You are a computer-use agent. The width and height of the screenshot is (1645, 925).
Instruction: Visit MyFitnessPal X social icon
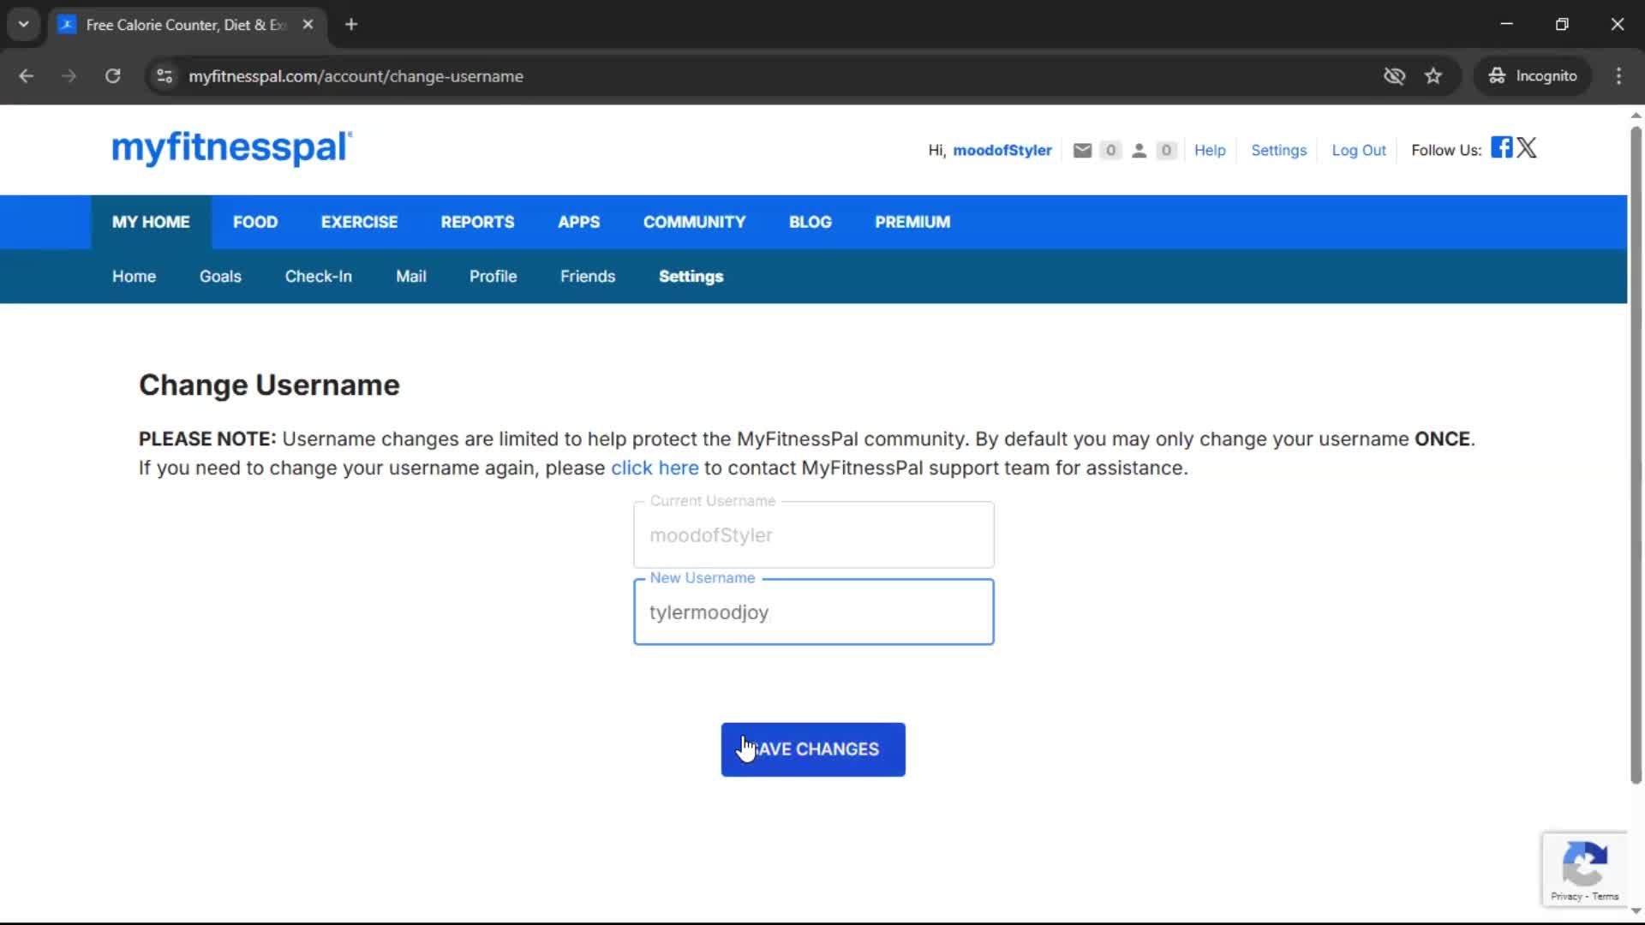[x=1527, y=147]
